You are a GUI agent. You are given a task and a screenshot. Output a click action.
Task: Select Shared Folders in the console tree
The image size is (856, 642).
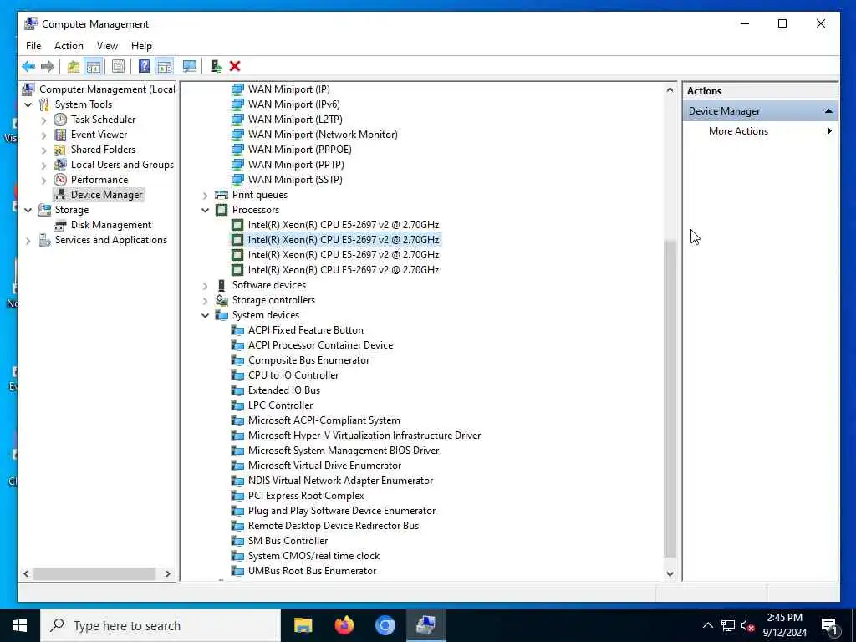click(x=103, y=150)
